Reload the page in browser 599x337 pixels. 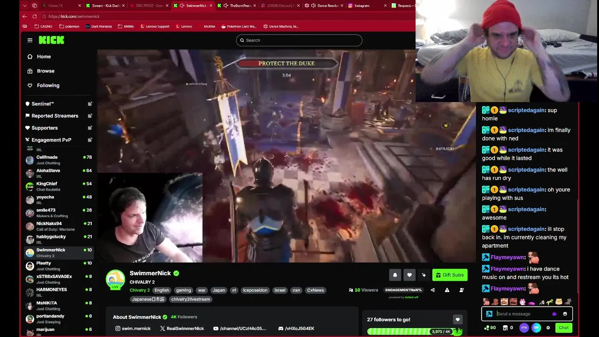coord(35,16)
